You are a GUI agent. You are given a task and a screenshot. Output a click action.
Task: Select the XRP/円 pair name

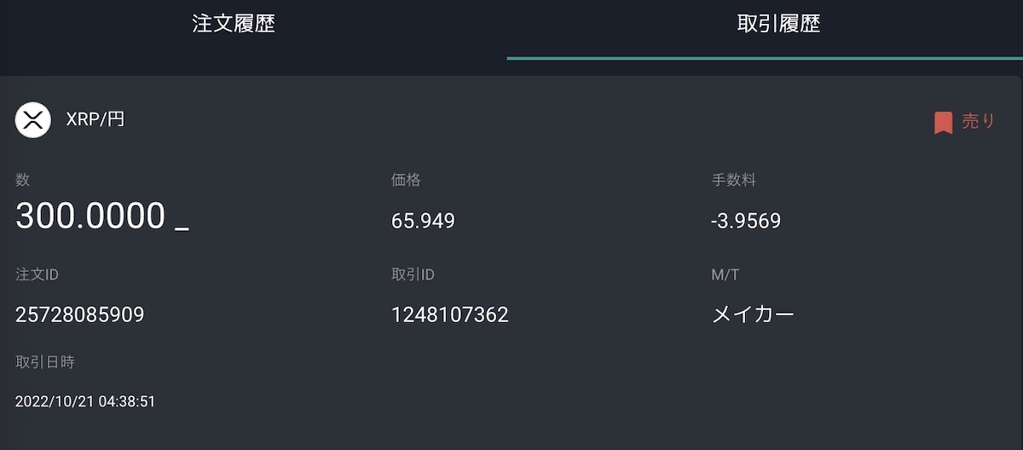pyautogui.click(x=95, y=119)
